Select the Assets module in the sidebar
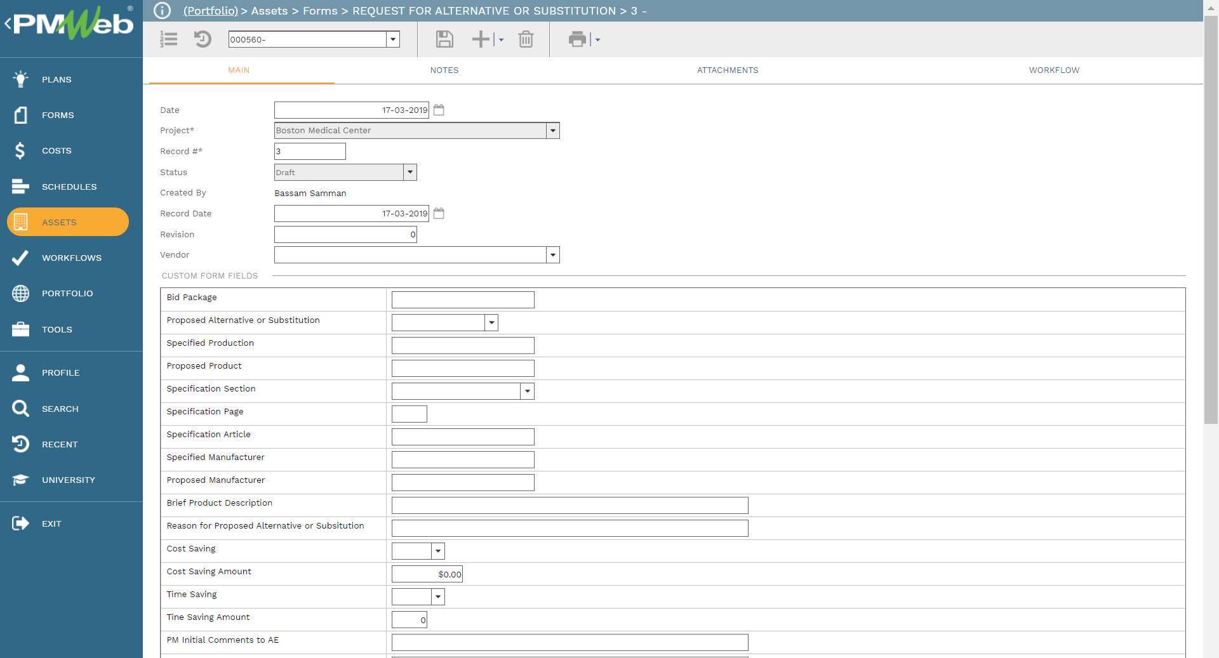This screenshot has width=1219, height=658. [x=68, y=222]
